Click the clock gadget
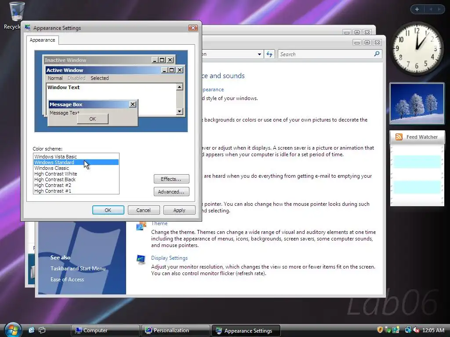450x337 pixels. click(x=417, y=48)
